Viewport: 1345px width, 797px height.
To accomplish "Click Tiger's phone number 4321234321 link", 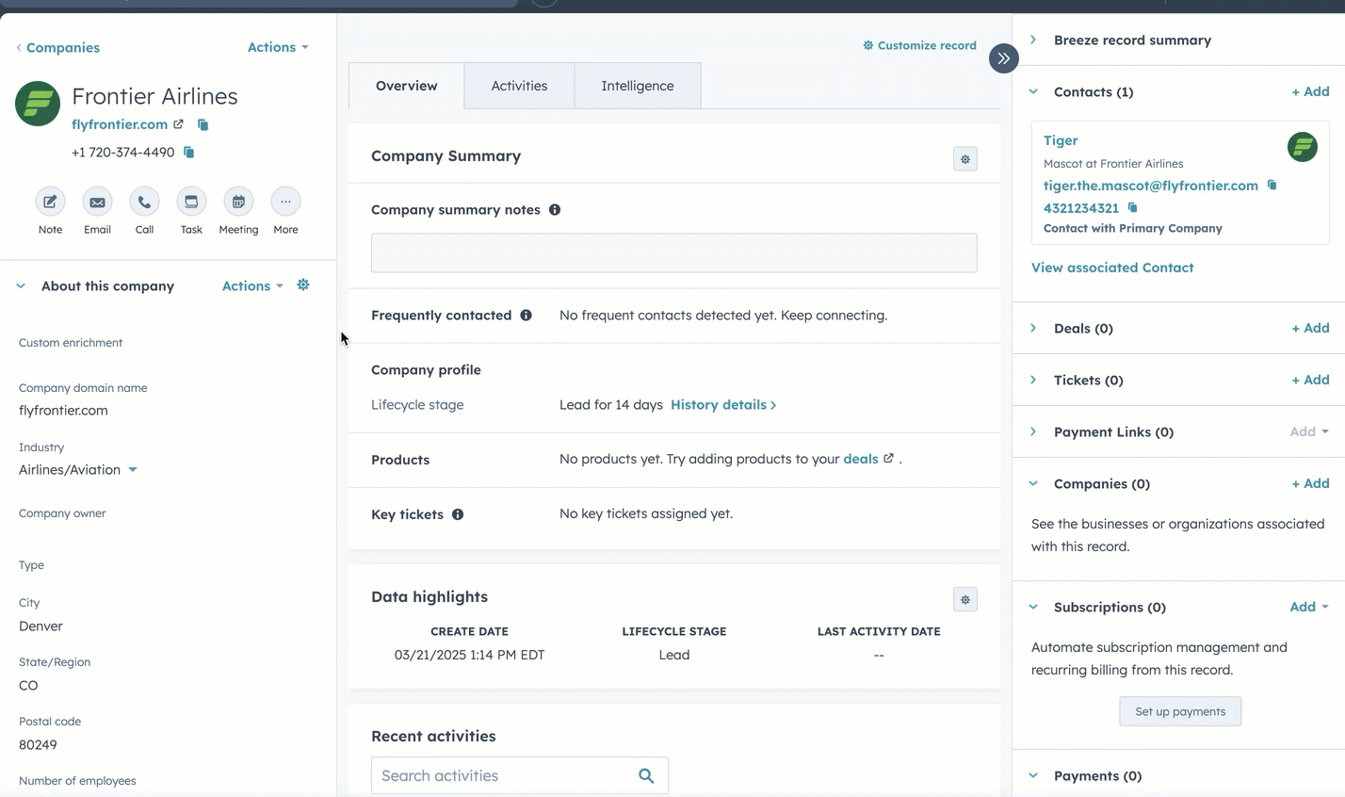I will coord(1081,208).
